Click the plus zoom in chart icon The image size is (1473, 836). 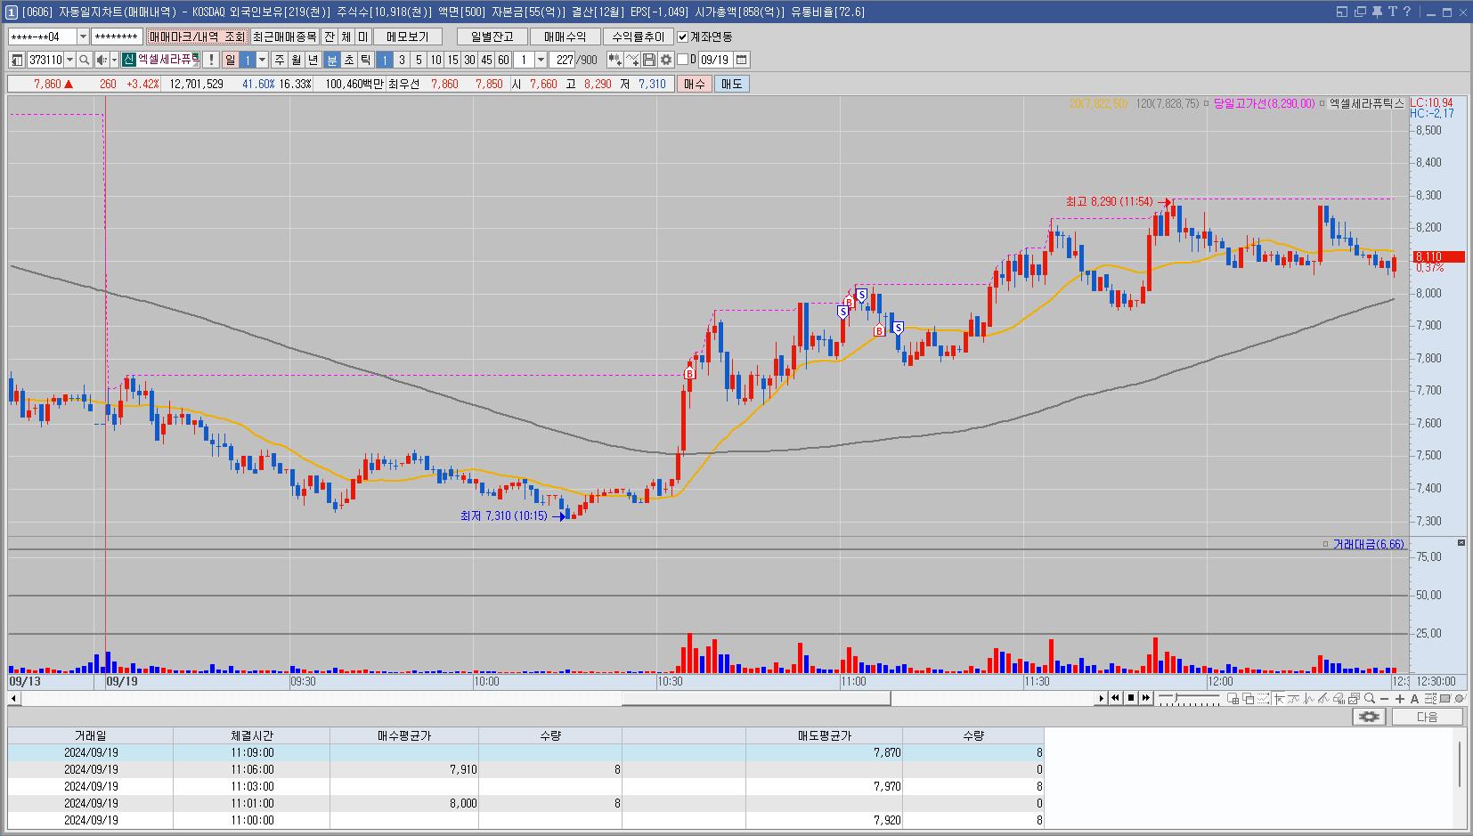[x=1399, y=699]
